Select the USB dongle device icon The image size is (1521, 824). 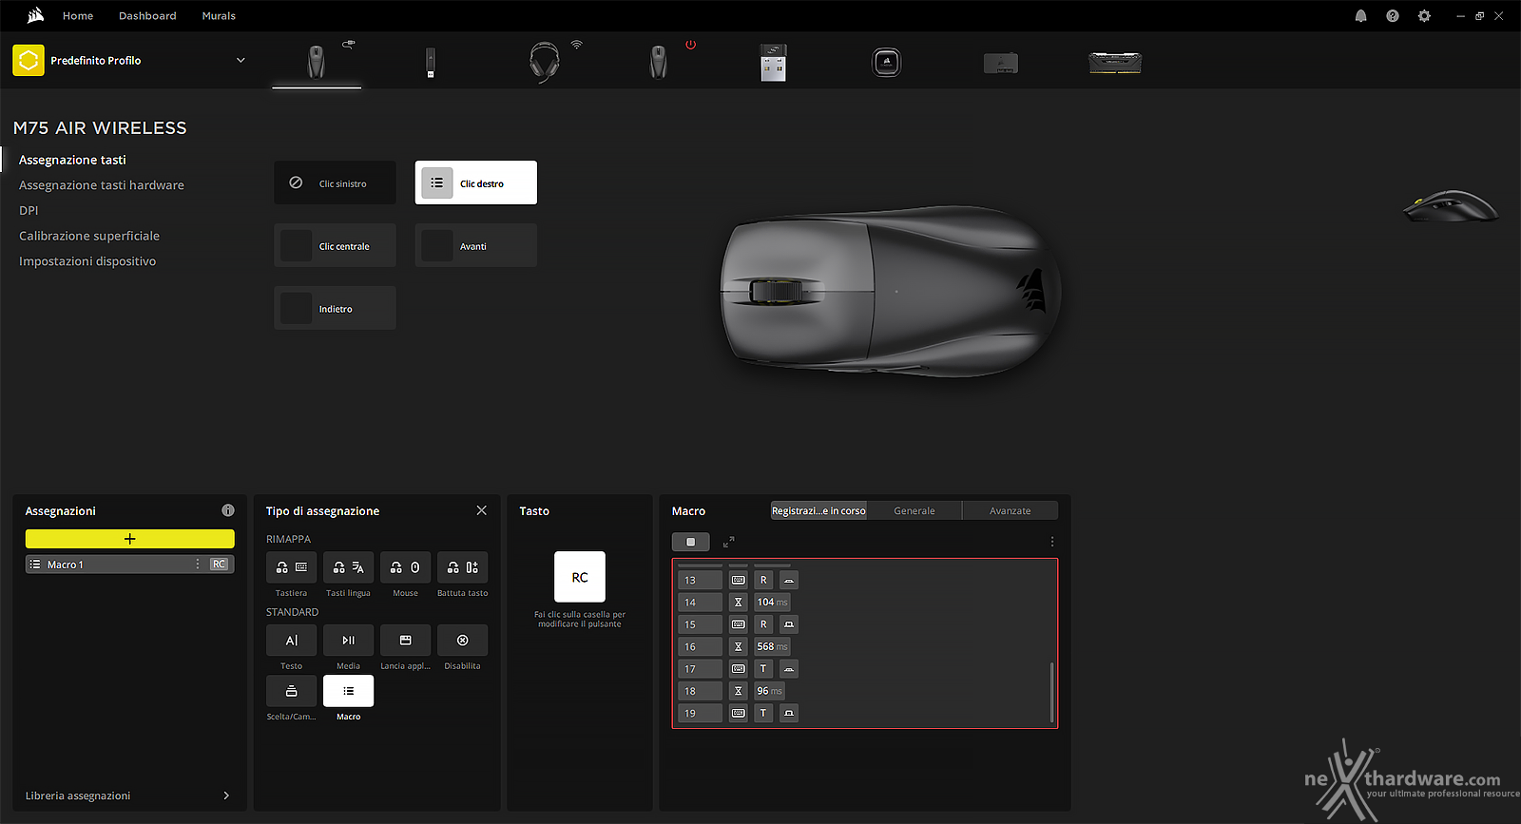click(430, 63)
